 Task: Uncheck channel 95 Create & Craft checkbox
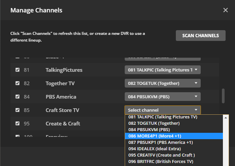coord(17,123)
